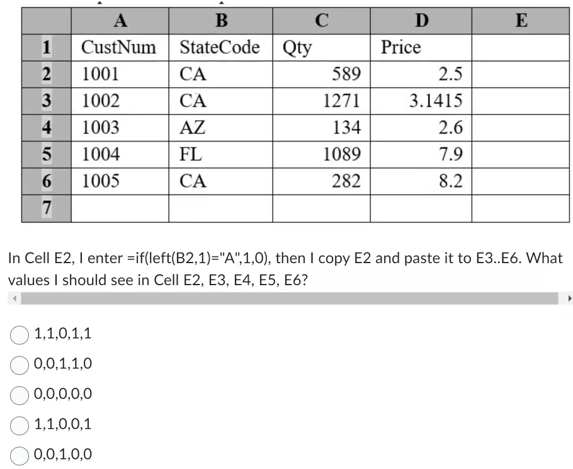Click the StateCode header cell
This screenshot has width=573, height=469.
(220, 47)
